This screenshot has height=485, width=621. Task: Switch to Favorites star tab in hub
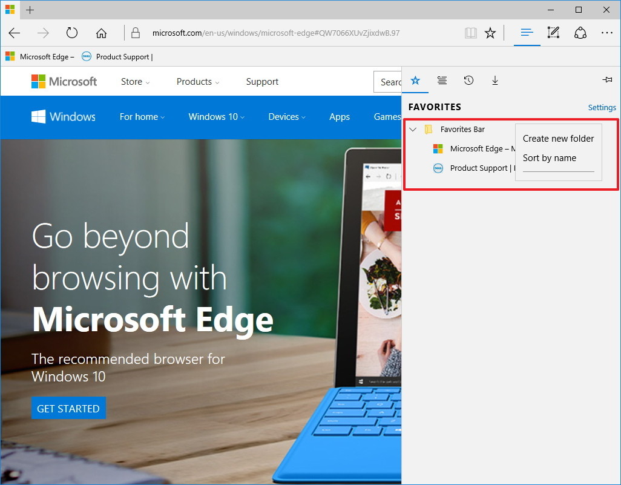click(x=415, y=81)
